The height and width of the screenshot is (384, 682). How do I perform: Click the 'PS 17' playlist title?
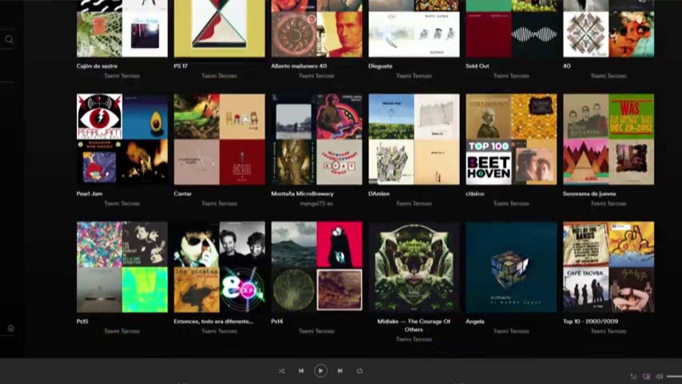click(181, 66)
